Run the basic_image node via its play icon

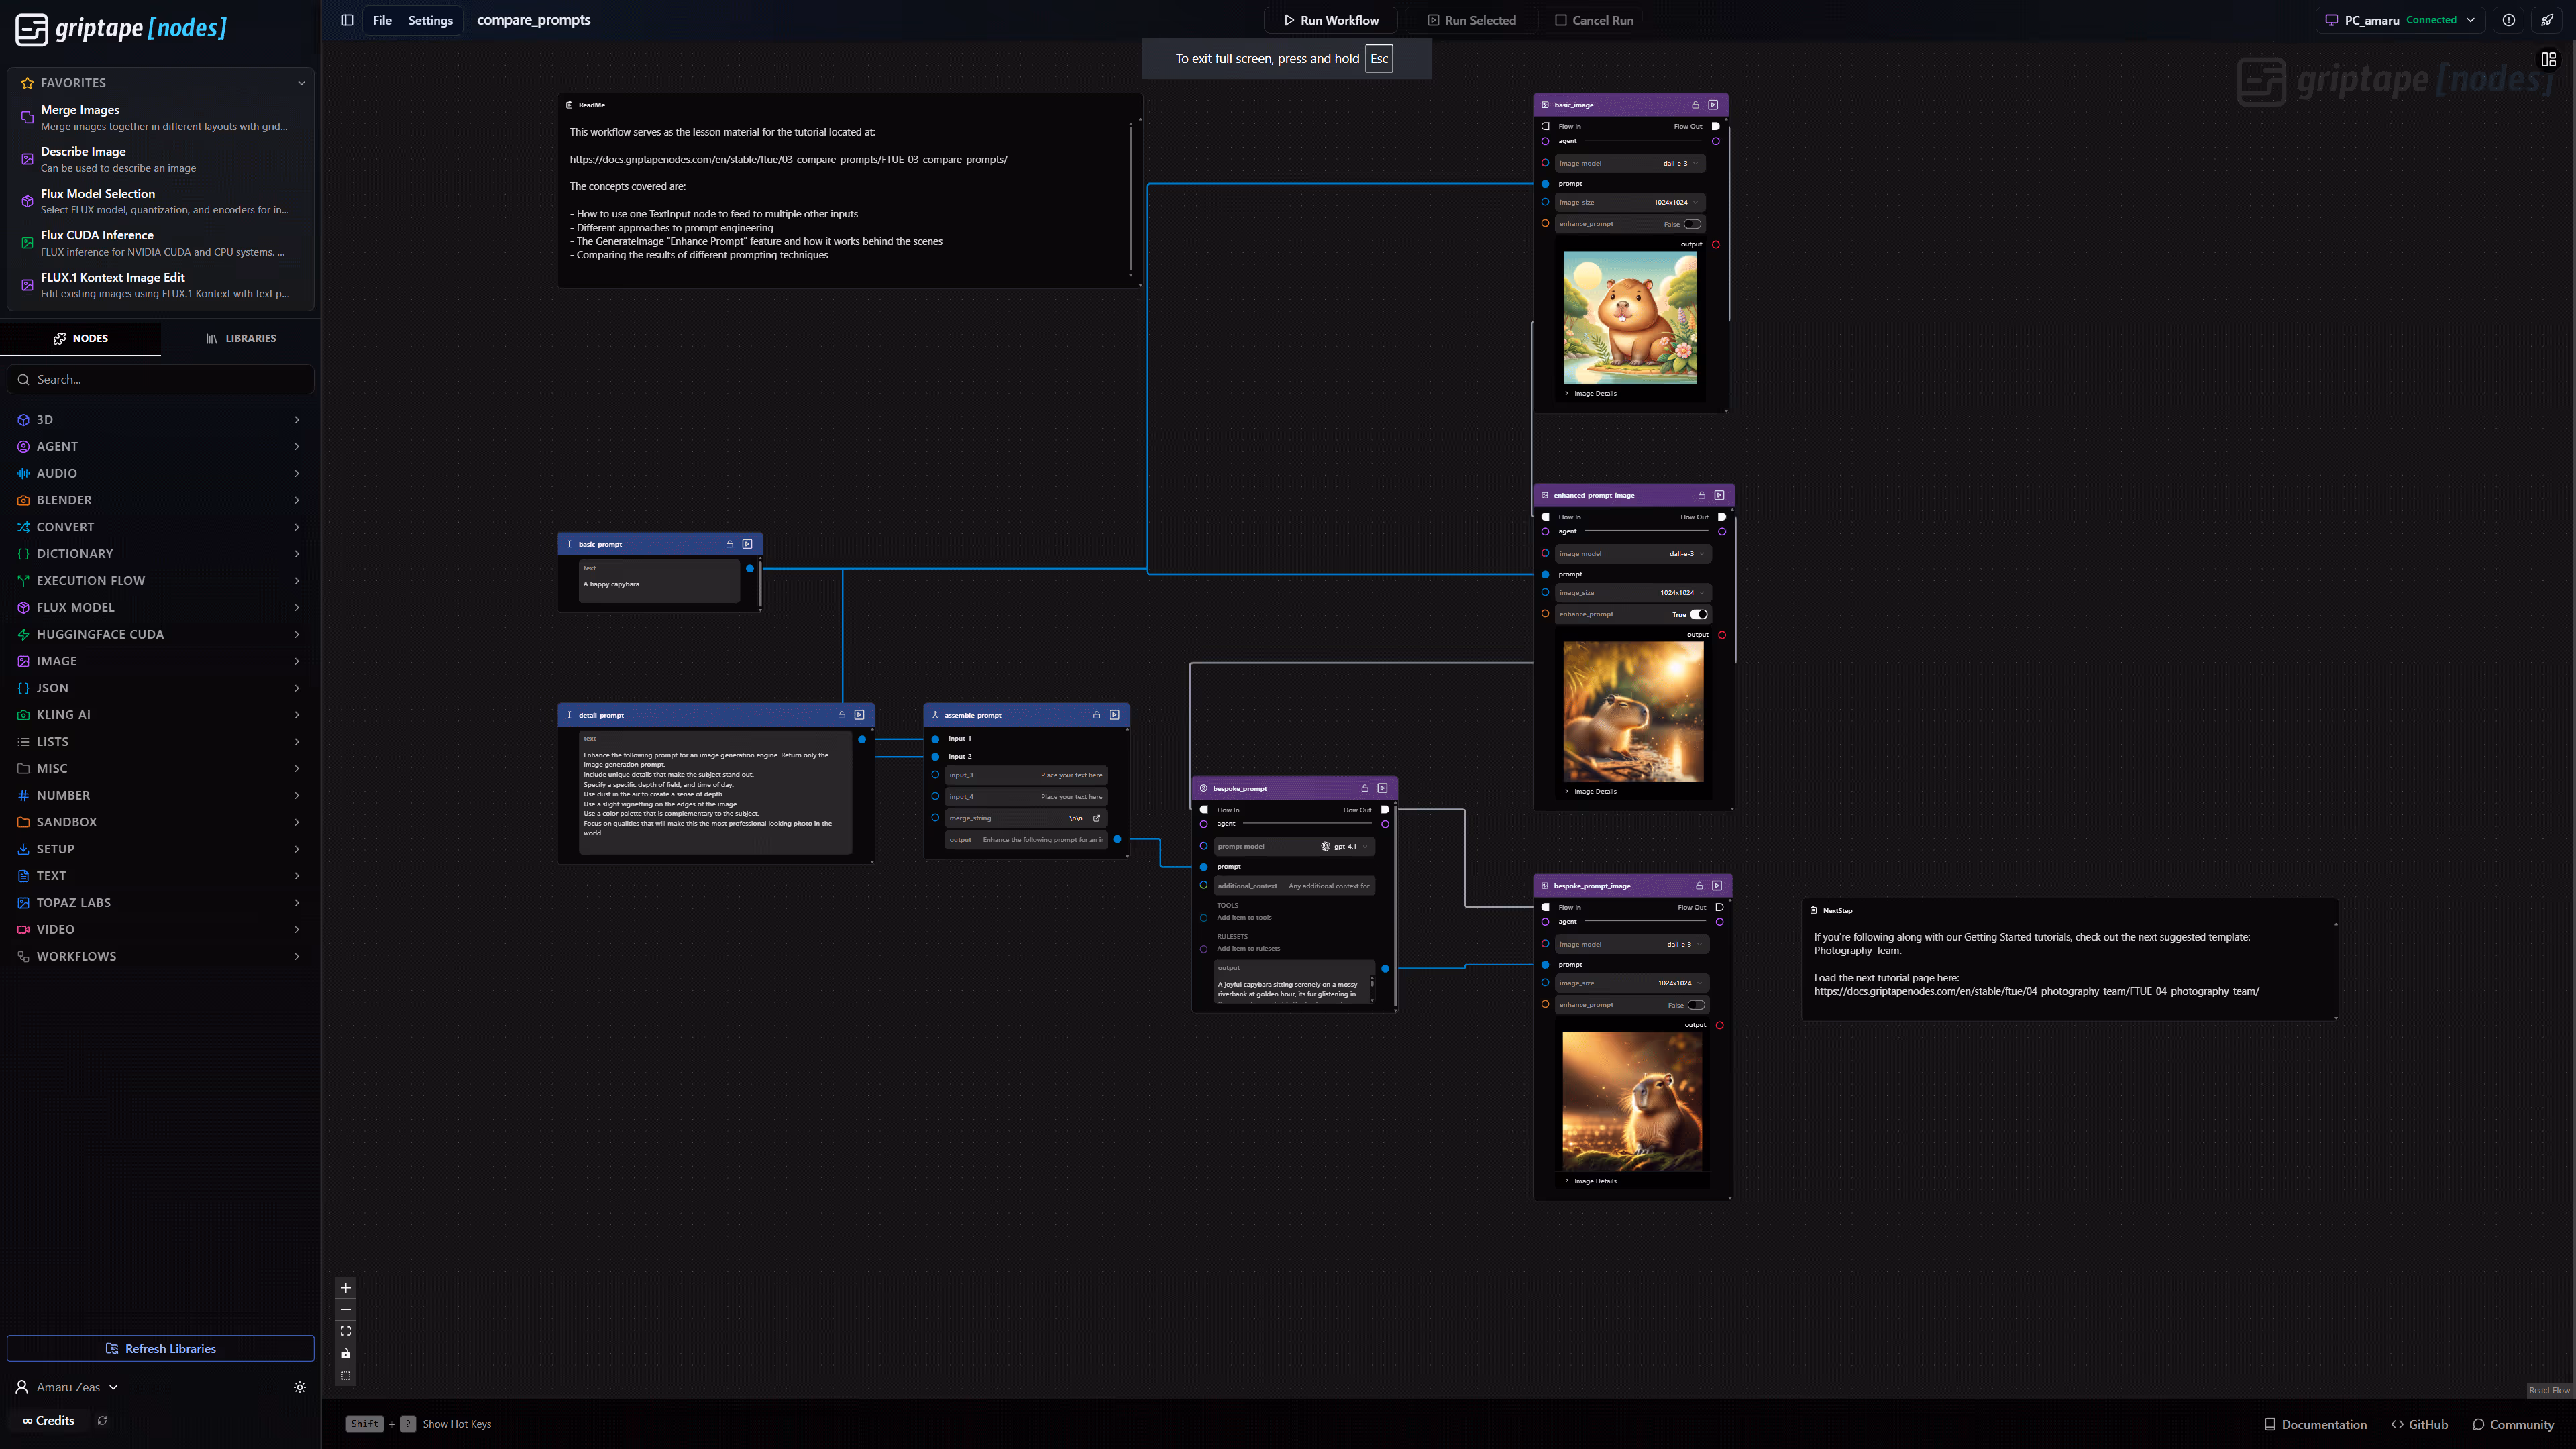1713,104
